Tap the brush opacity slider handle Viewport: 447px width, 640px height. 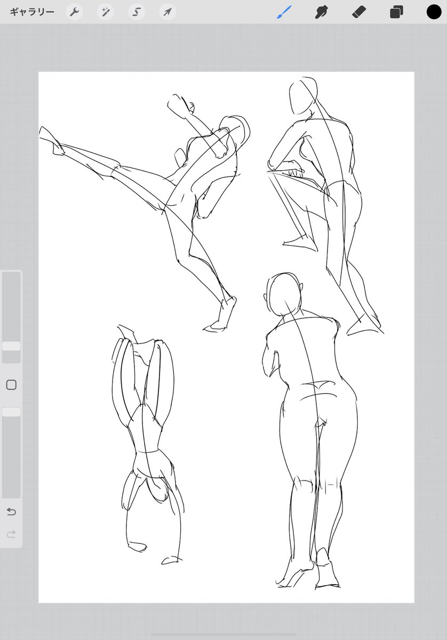[11, 412]
